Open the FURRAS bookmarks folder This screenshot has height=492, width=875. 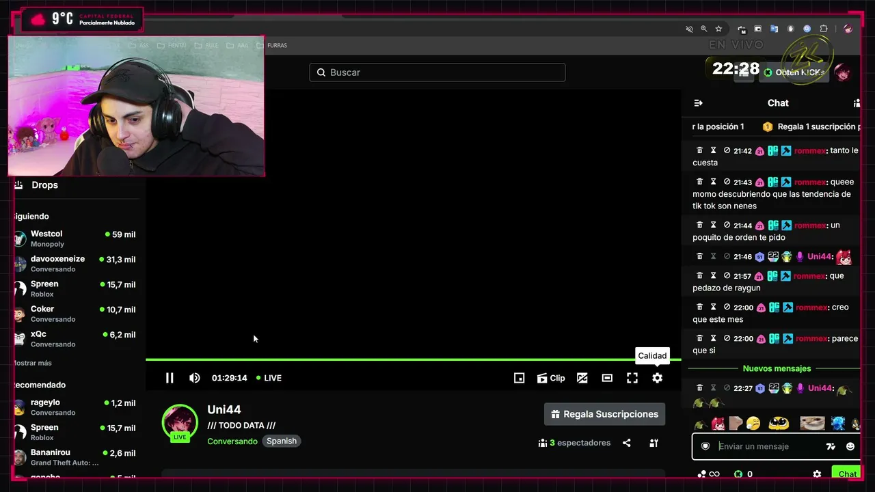272,46
